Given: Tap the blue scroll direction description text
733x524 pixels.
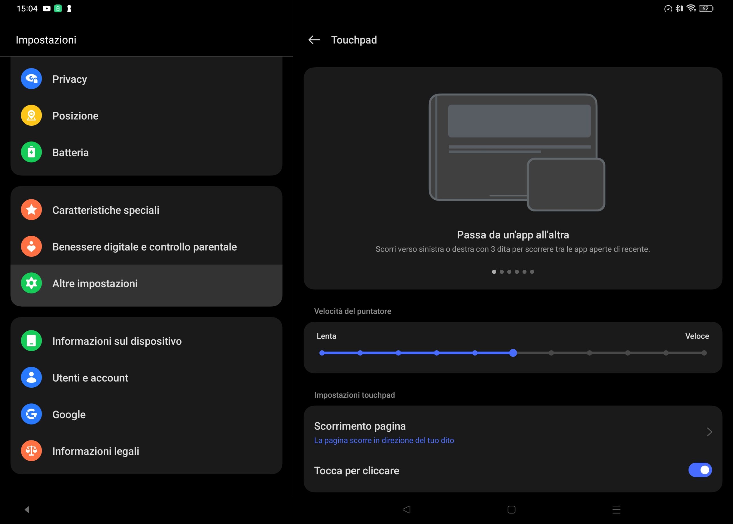Looking at the screenshot, I should click(384, 440).
